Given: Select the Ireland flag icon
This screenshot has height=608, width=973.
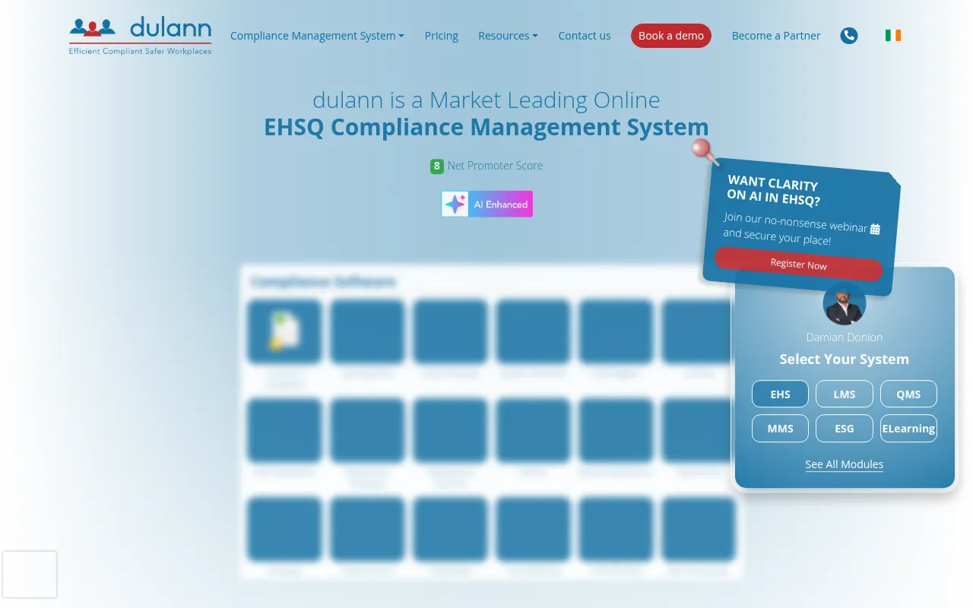Looking at the screenshot, I should point(893,36).
